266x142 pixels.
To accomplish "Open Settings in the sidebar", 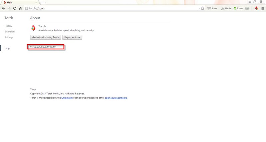I will pos(9,37).
